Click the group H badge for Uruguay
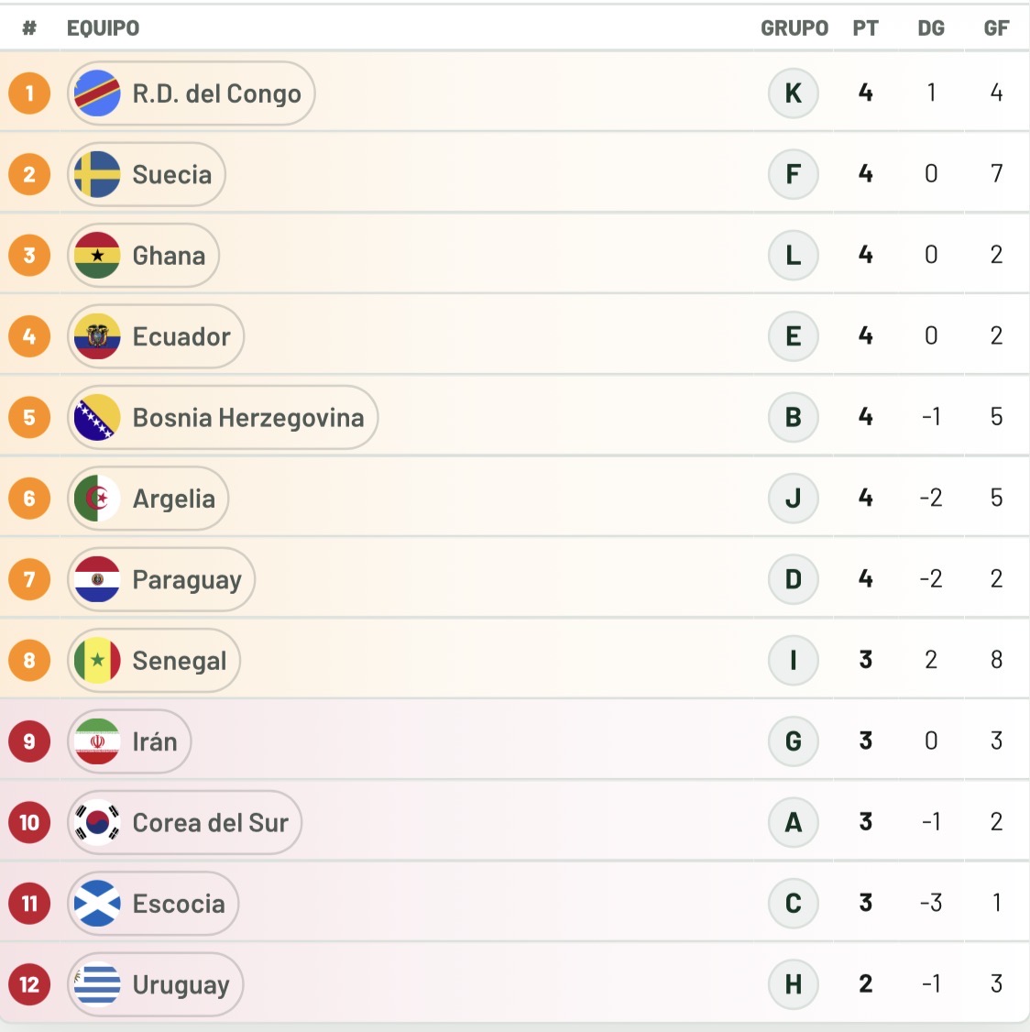This screenshot has width=1030, height=1032. coord(794,984)
